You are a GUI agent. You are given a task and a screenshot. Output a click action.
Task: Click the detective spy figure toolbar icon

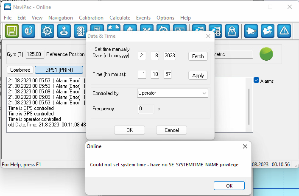(x=232, y=31)
